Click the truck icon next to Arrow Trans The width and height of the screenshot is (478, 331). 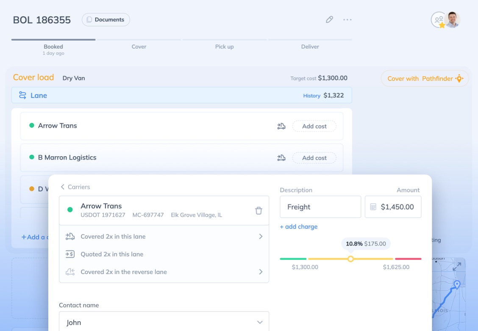(x=281, y=126)
